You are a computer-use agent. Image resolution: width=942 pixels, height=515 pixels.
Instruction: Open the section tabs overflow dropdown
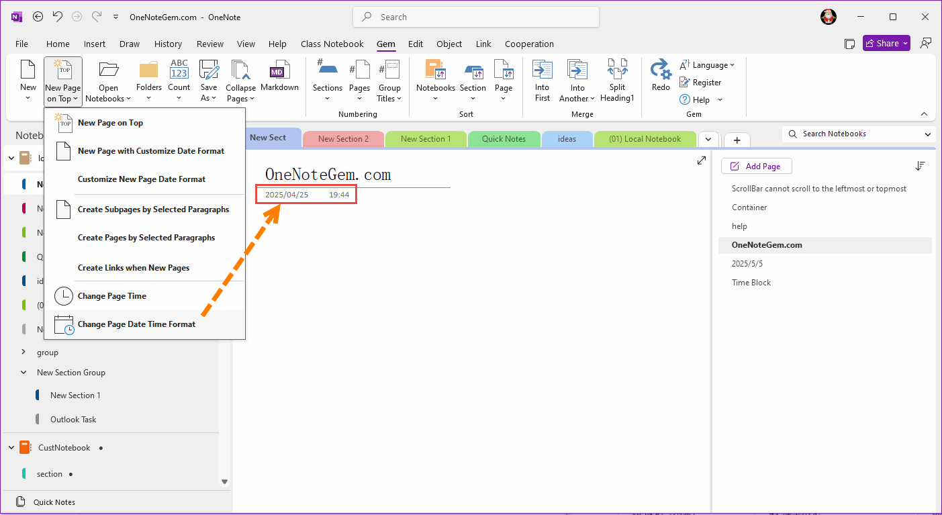click(x=708, y=139)
